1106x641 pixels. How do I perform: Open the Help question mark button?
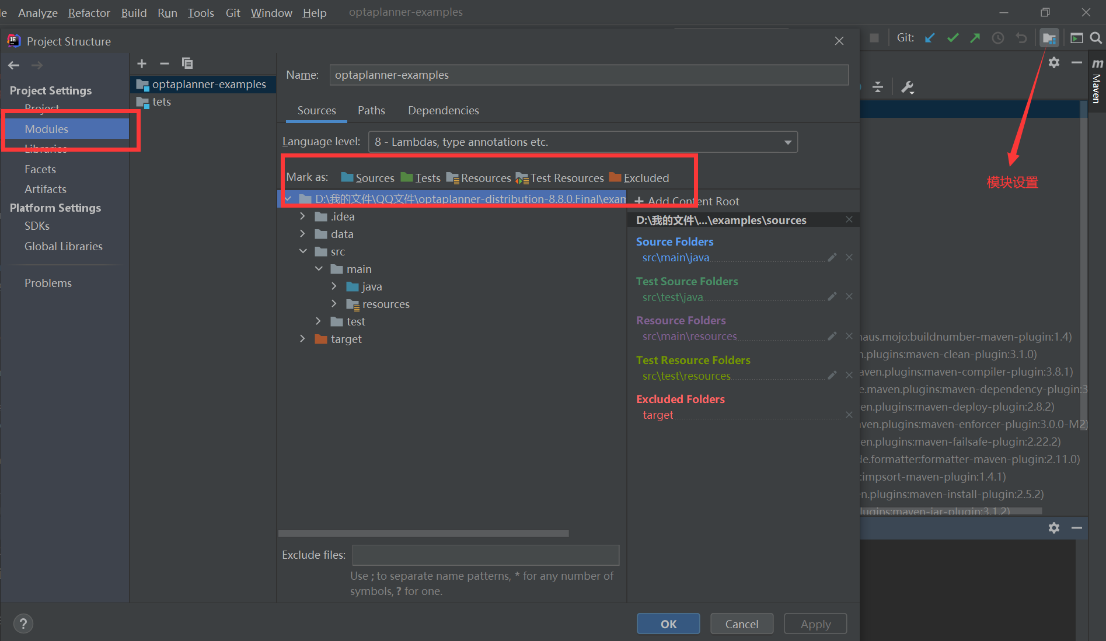[23, 624]
